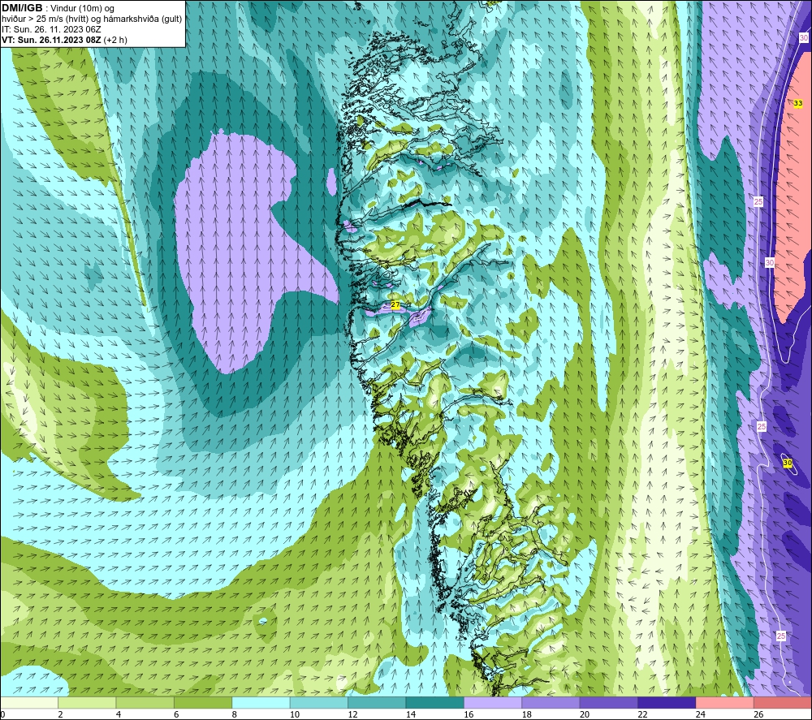Click the legend swatch right of 26
Screen dimensions: 812x720
point(783,702)
